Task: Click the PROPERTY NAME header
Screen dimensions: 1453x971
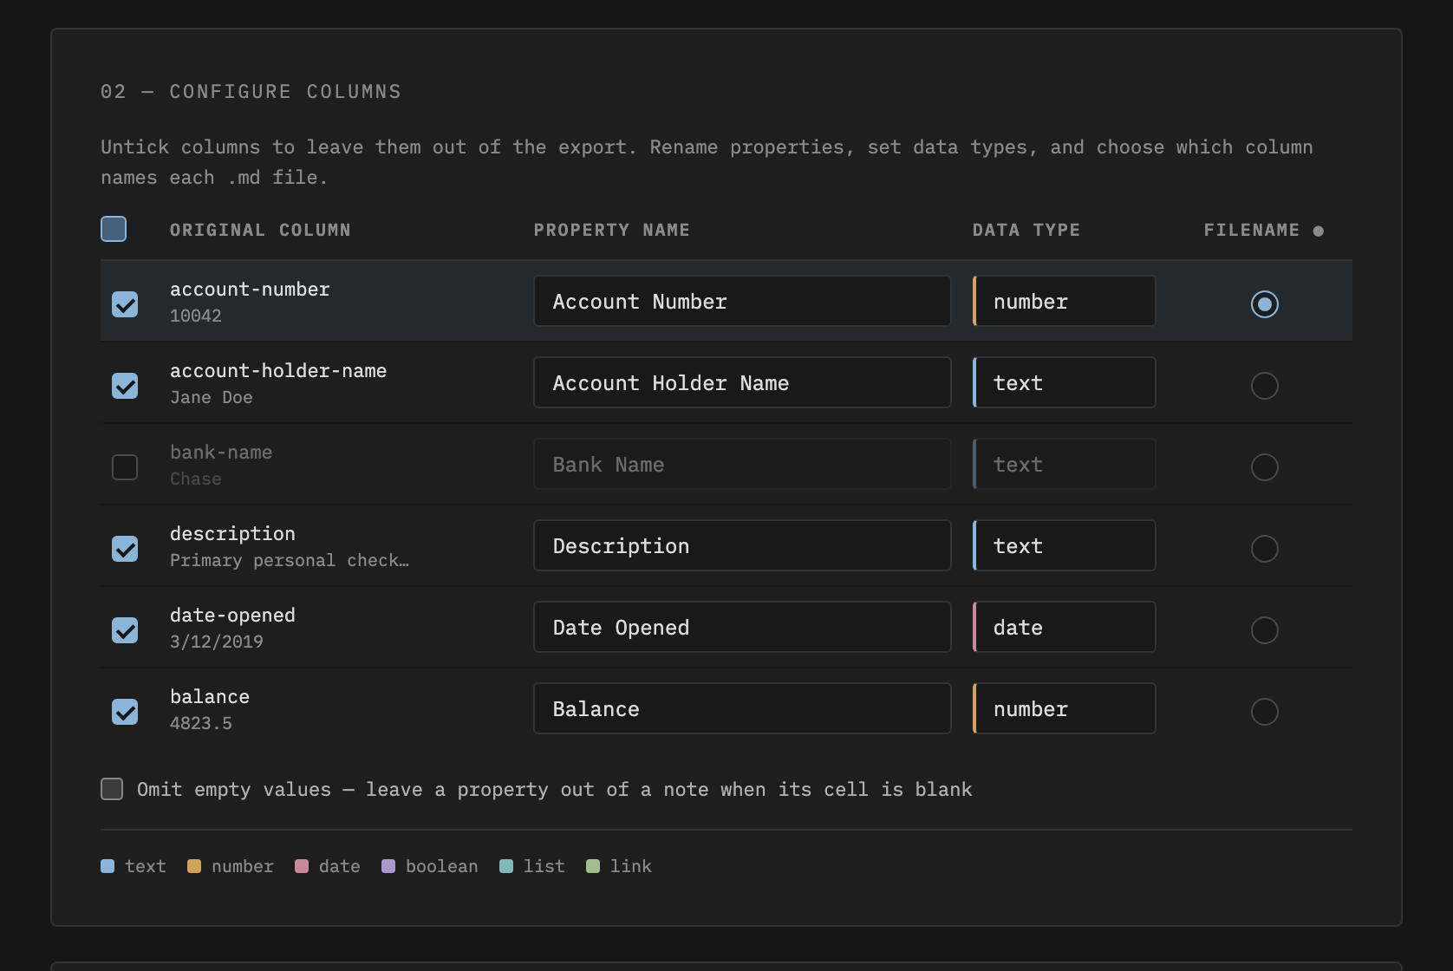Action: [612, 230]
